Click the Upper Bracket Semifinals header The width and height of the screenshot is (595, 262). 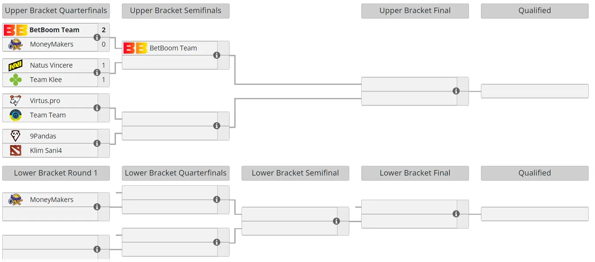pos(175,11)
